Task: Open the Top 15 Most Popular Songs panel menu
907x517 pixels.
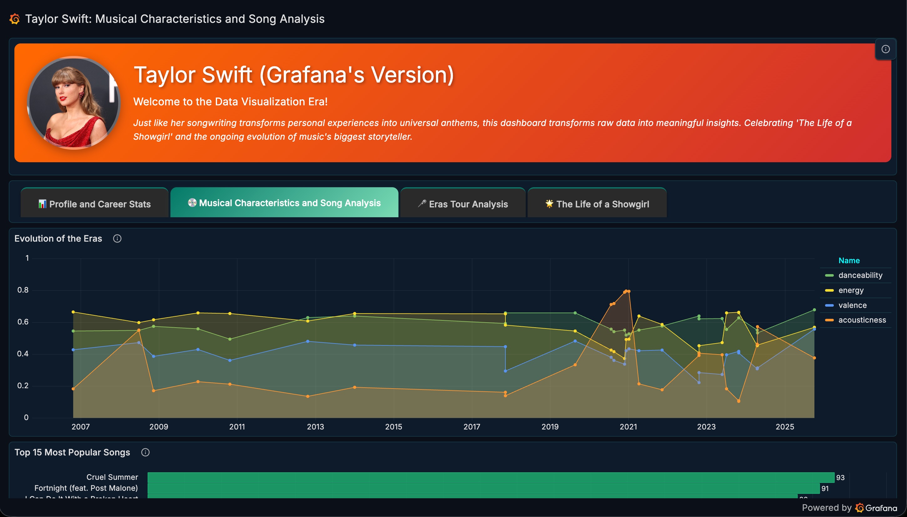Action: [72, 452]
